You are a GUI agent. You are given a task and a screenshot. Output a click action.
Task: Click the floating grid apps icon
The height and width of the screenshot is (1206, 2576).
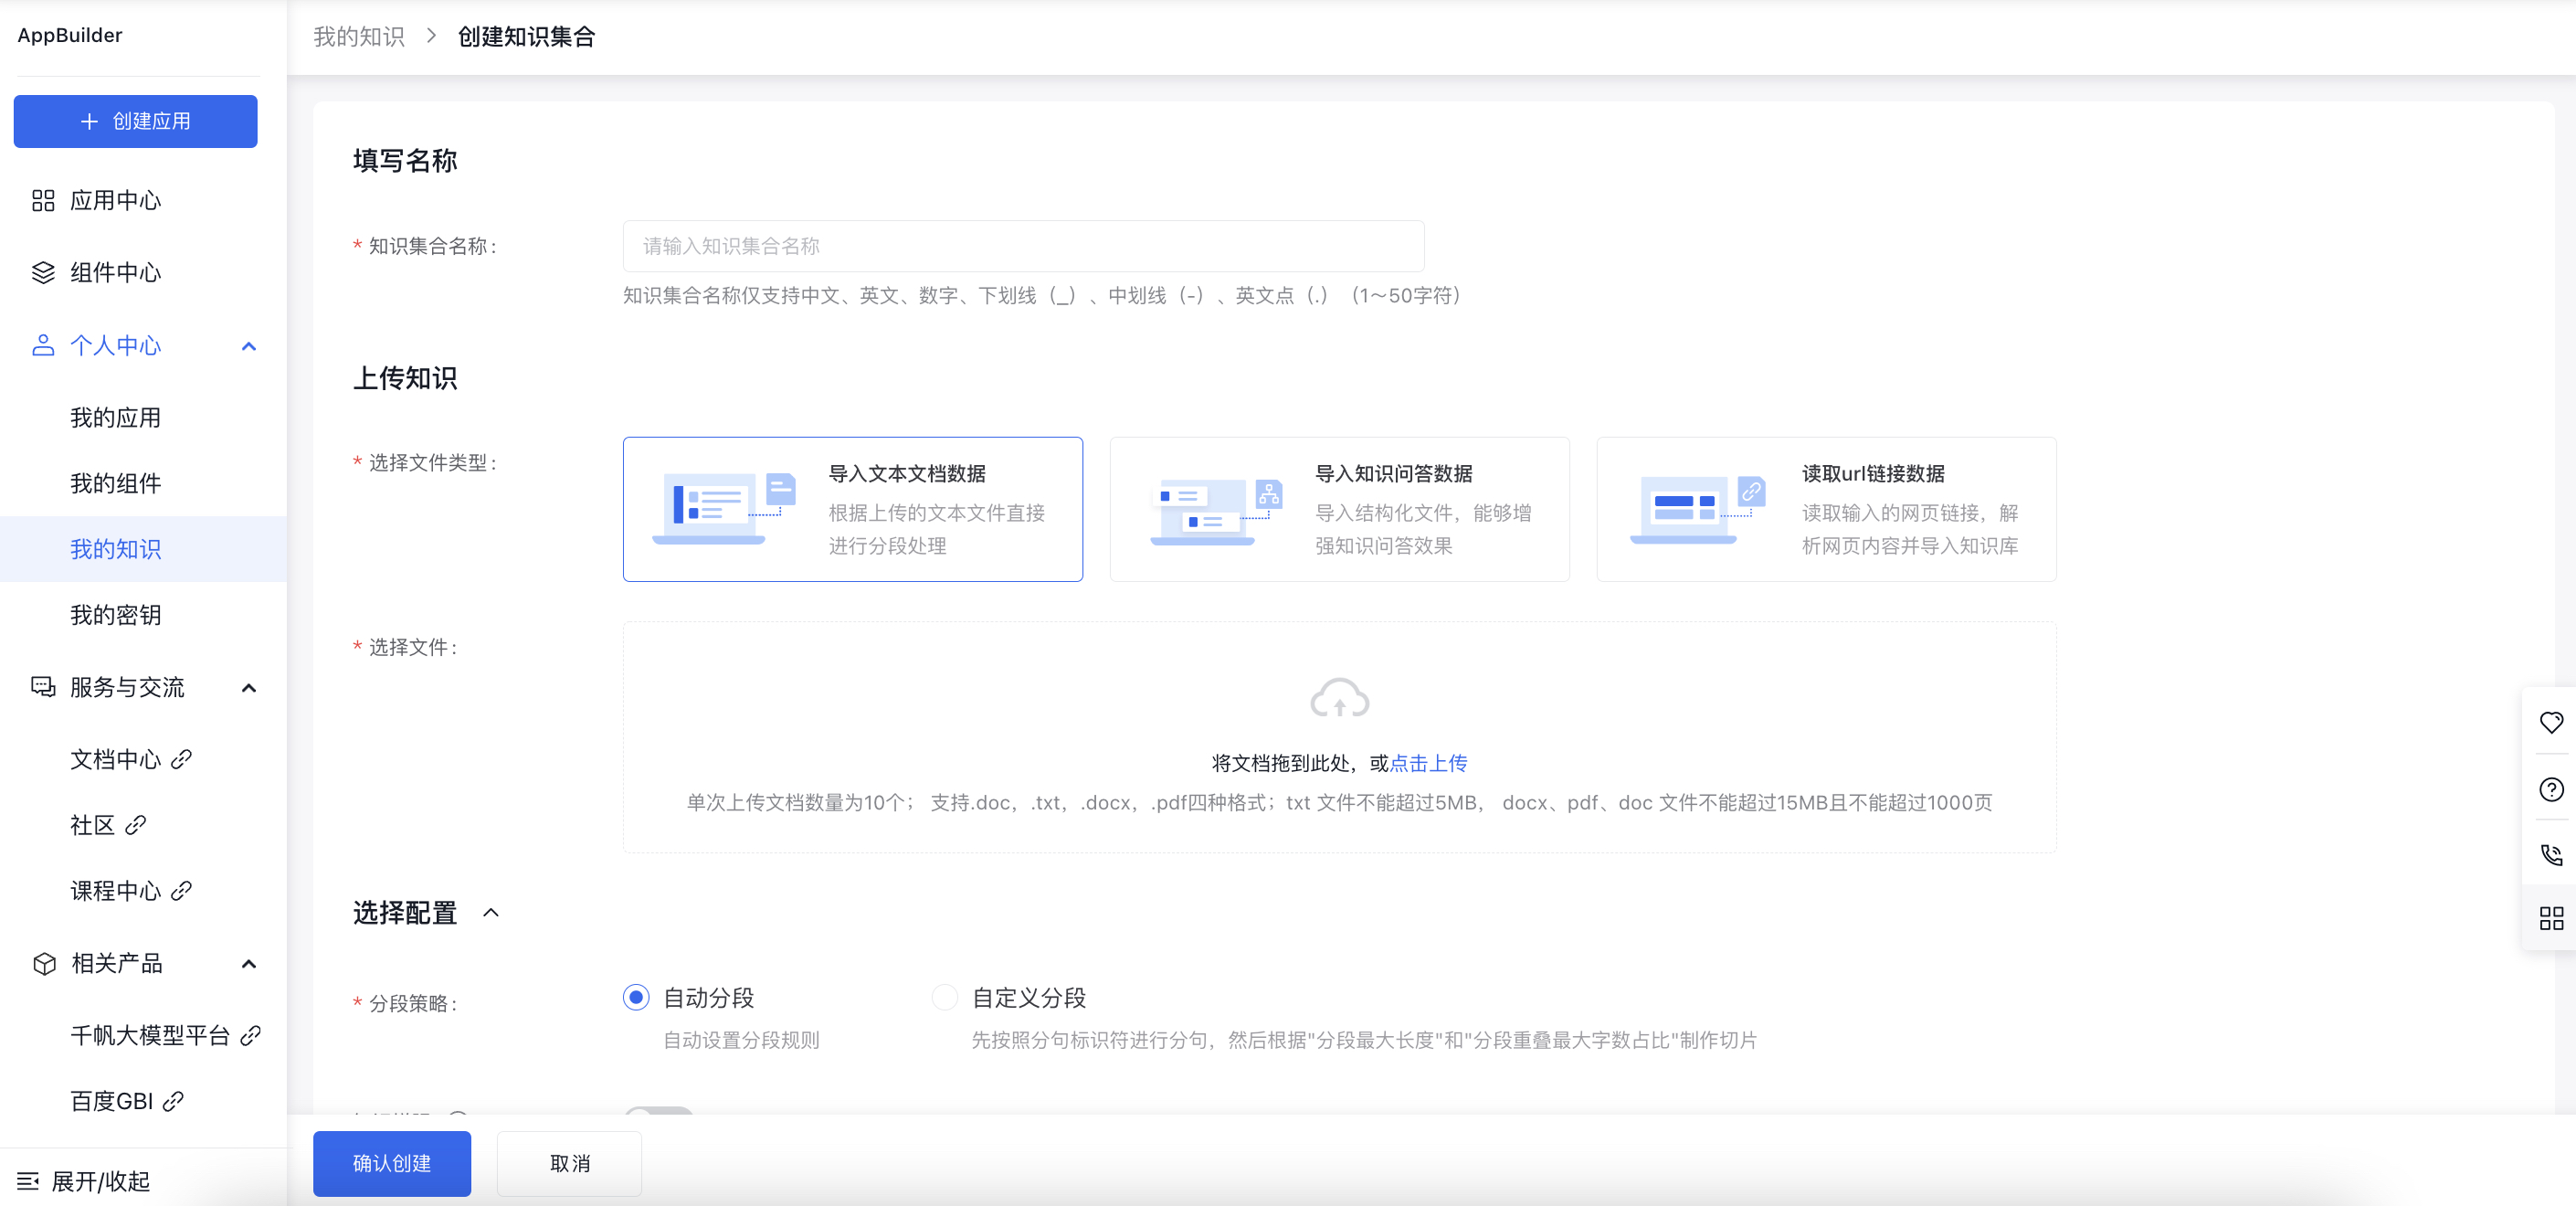2551,919
